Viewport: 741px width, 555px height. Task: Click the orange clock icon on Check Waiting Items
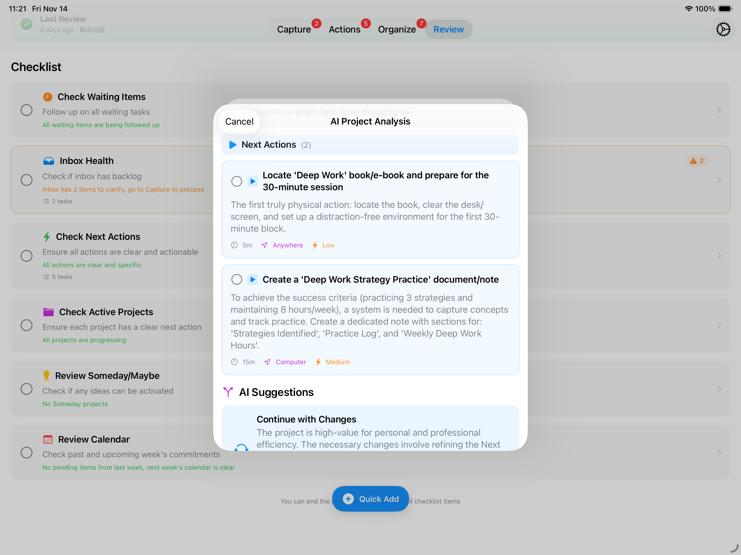point(48,96)
